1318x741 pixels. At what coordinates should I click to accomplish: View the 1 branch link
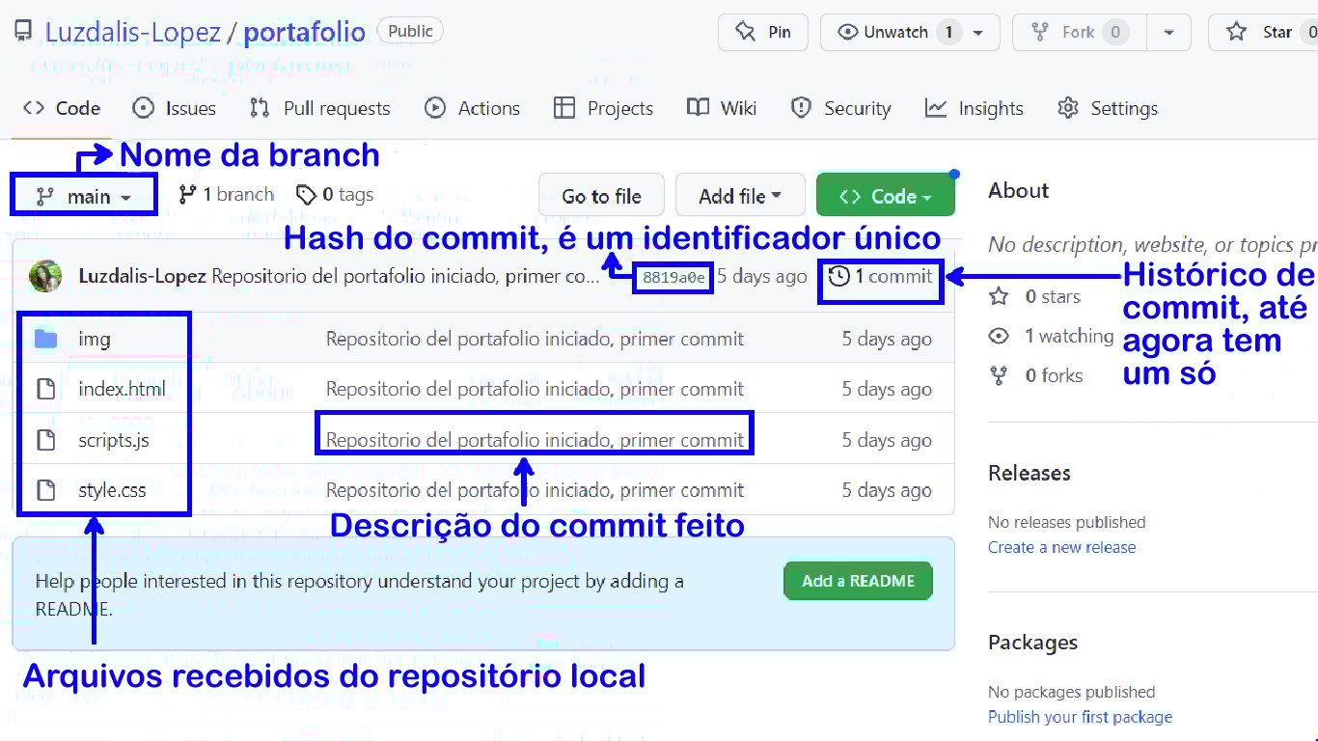click(x=226, y=195)
